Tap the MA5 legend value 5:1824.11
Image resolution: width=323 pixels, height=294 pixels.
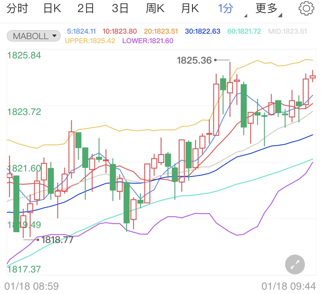click(x=81, y=31)
